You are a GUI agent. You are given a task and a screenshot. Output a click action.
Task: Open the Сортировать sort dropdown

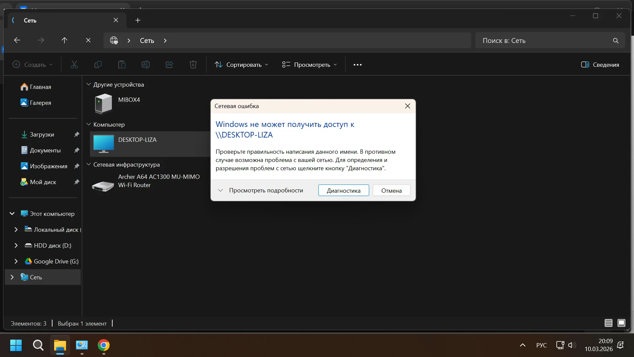tap(241, 65)
